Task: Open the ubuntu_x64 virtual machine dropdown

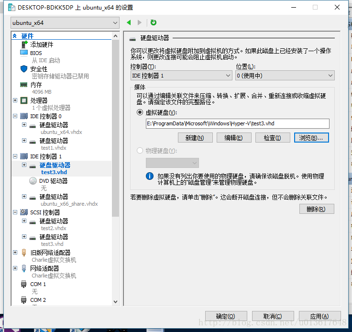Action: [65, 23]
